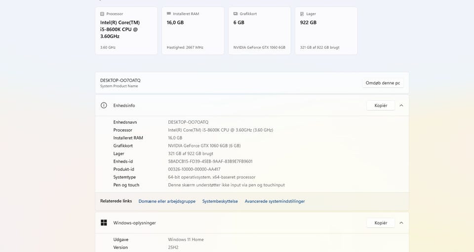Click the Lager storage icon
Screen dimensions: 474x252
point(302,14)
